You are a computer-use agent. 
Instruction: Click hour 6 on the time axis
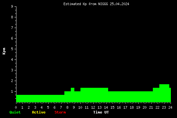pyautogui.click(x=54, y=107)
